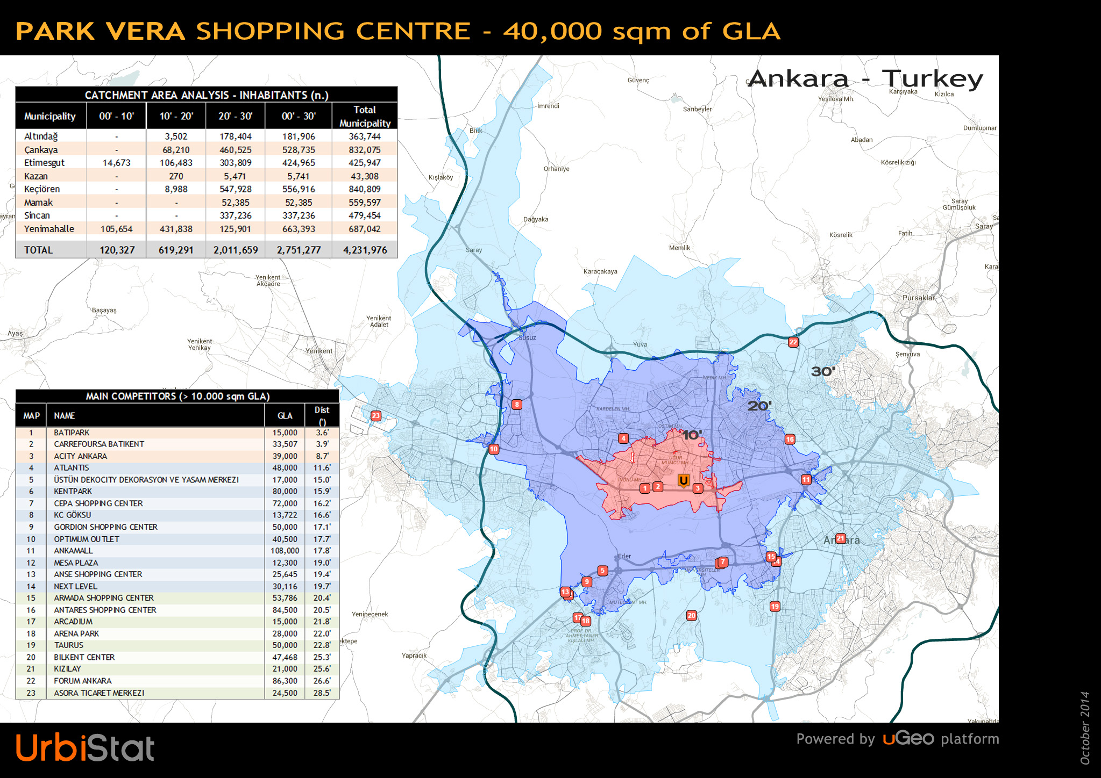Click the uGeo platform logo
Image resolution: width=1101 pixels, height=778 pixels.
click(908, 738)
